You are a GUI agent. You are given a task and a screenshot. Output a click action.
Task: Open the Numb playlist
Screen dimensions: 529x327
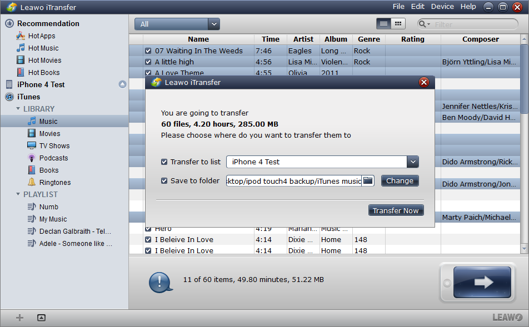click(48, 207)
